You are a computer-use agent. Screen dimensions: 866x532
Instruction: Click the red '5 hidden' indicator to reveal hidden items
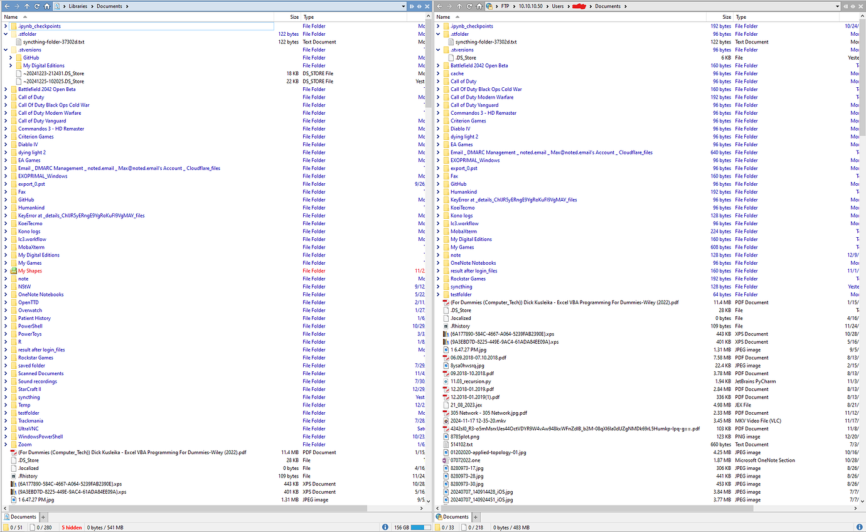pyautogui.click(x=71, y=527)
